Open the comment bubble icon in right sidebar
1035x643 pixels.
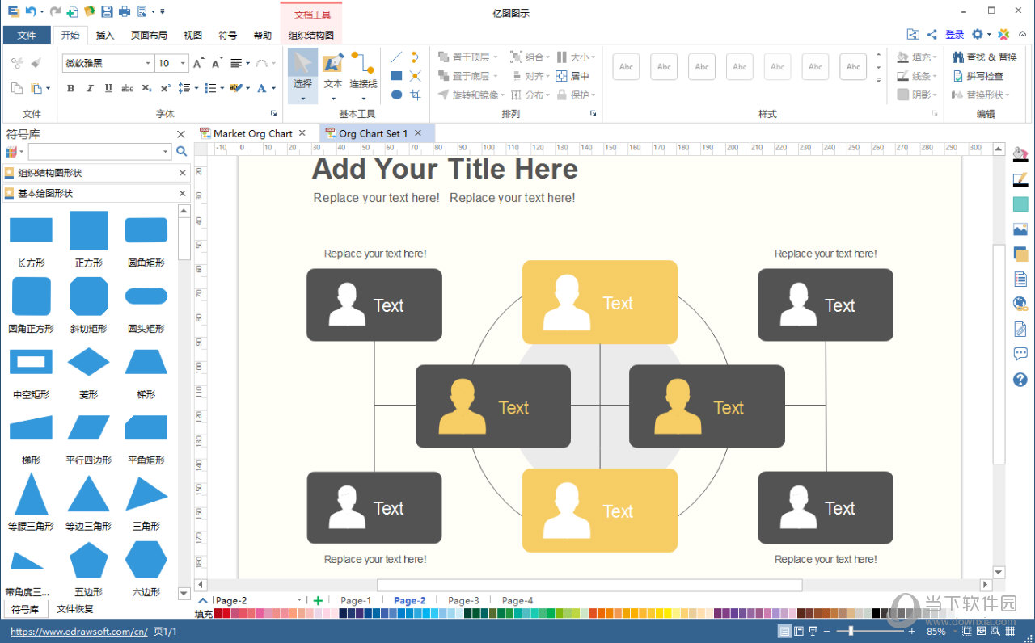click(x=1020, y=354)
